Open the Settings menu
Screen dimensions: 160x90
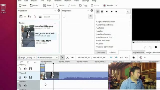tap(85, 1)
